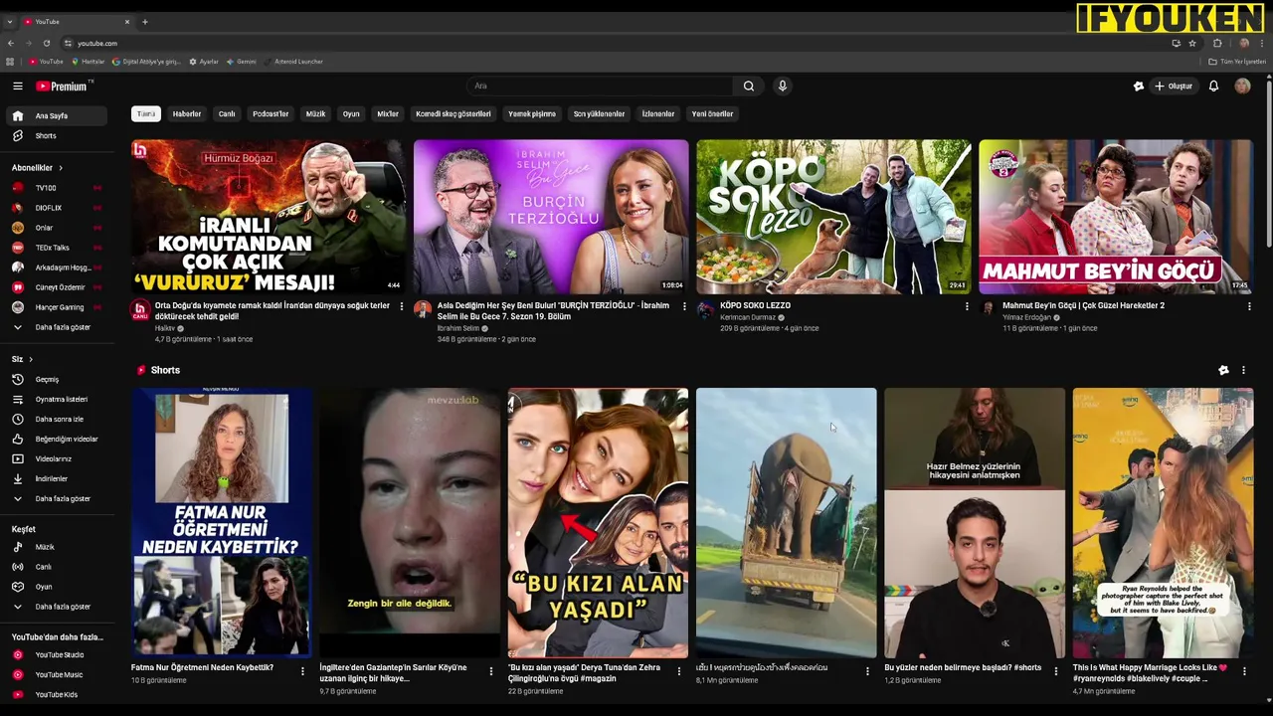Click the Ara search input field
The image size is (1273, 716).
[602, 87]
